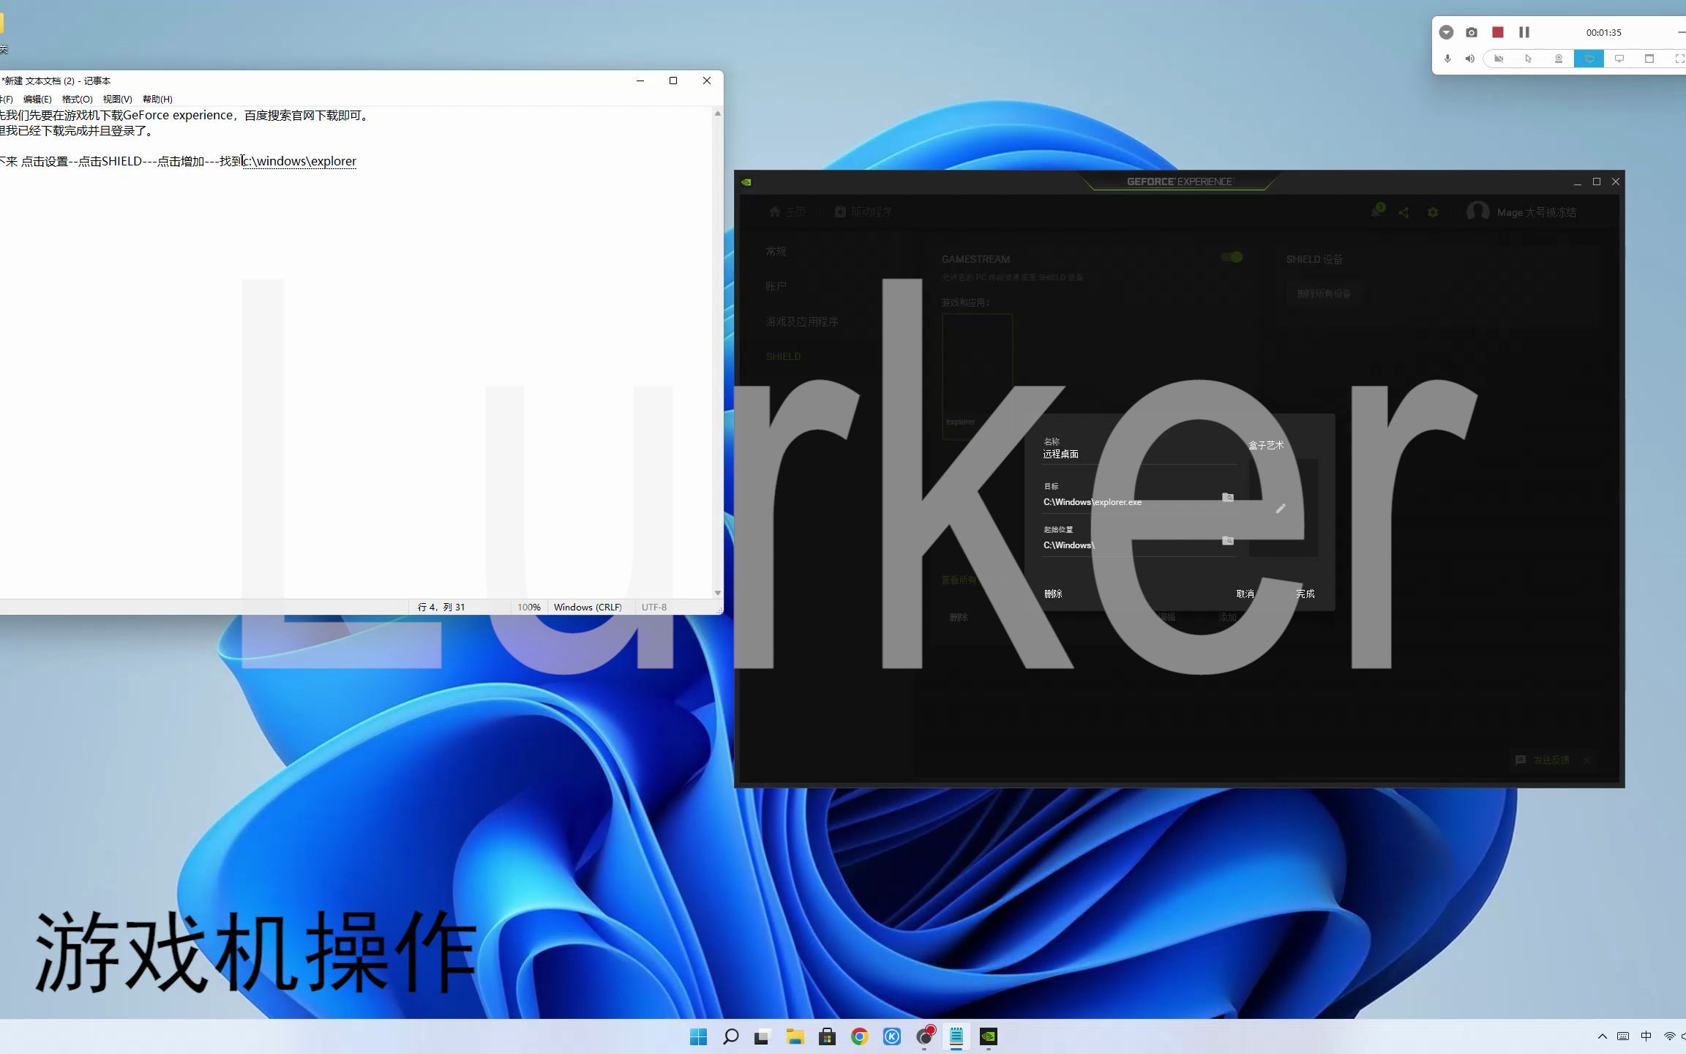Open the 帮助(H) menu in Notepad
The width and height of the screenshot is (1686, 1054).
point(158,100)
